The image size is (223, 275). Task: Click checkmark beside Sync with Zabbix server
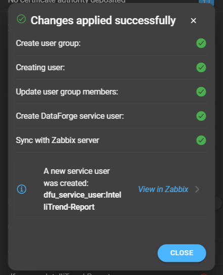point(201,141)
